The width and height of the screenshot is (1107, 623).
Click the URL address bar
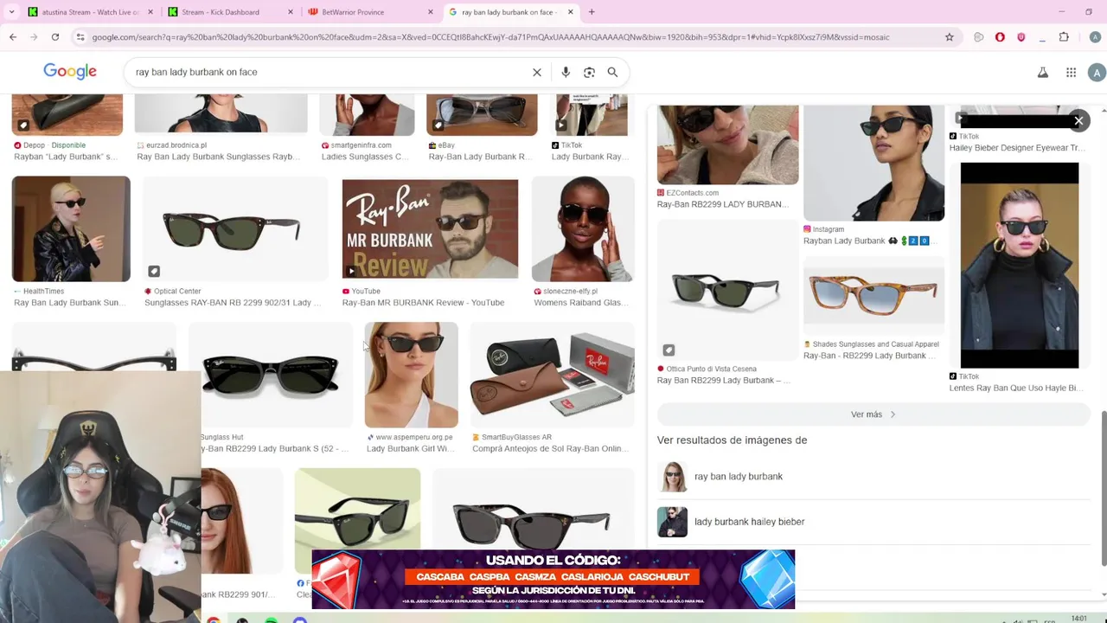tap(510, 37)
